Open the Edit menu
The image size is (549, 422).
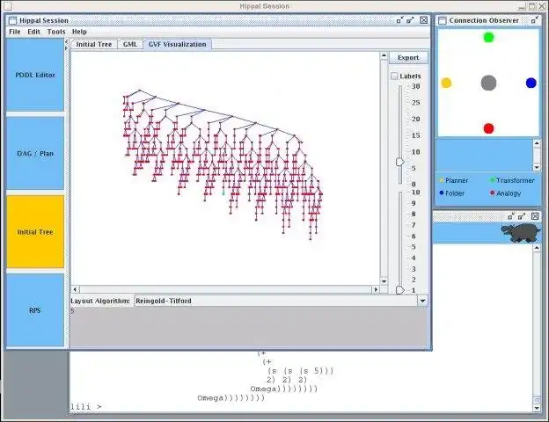(34, 32)
